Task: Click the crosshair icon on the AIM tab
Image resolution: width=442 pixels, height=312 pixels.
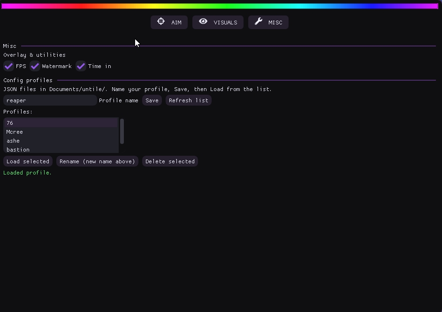Action: [161, 22]
